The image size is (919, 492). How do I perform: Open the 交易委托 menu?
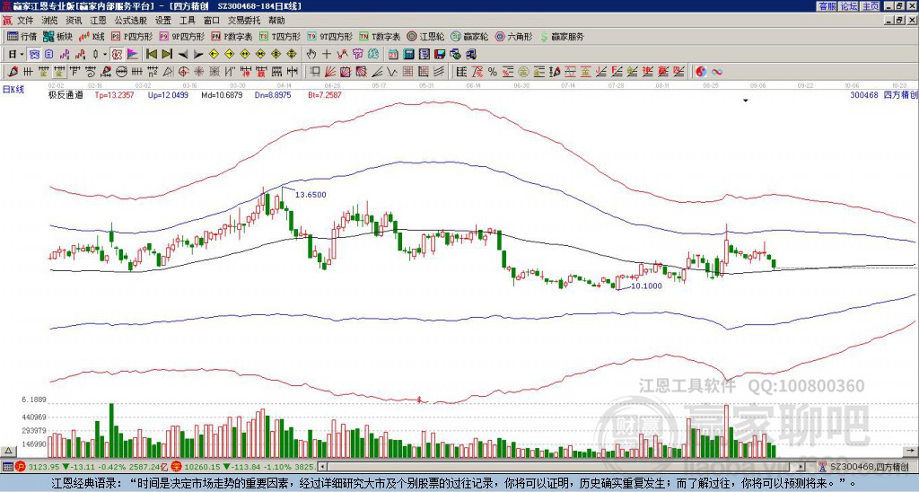pyautogui.click(x=244, y=21)
